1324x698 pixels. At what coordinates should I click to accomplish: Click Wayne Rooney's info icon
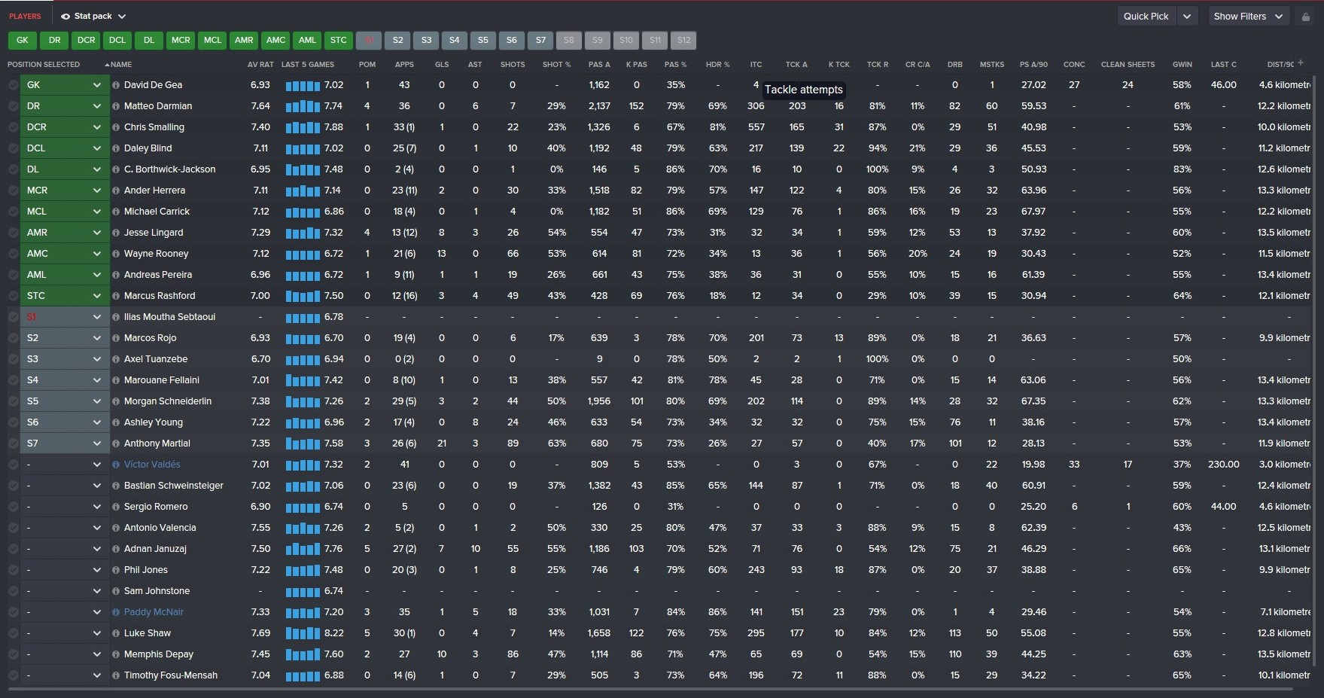116,254
